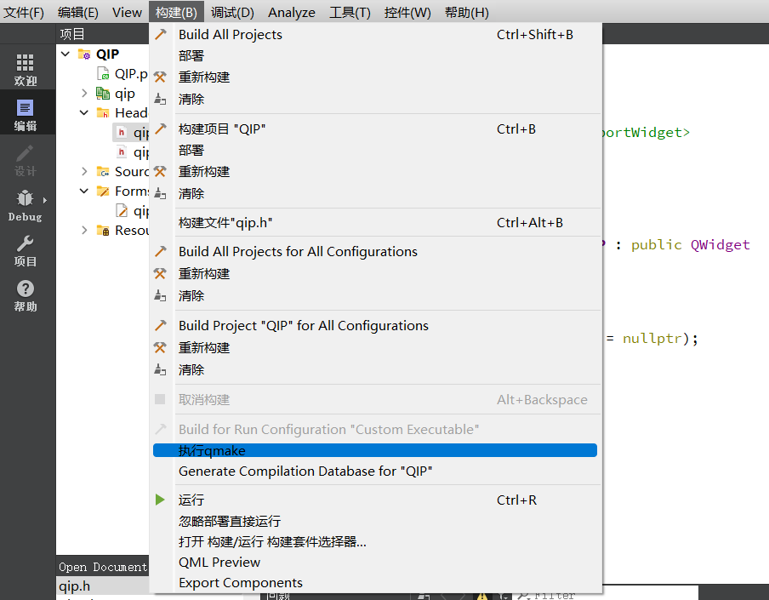Select Generate Compilation Database for "QIP"
The width and height of the screenshot is (769, 600).
375,471
